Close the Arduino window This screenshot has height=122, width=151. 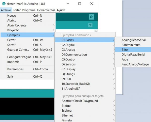coord(92,4)
